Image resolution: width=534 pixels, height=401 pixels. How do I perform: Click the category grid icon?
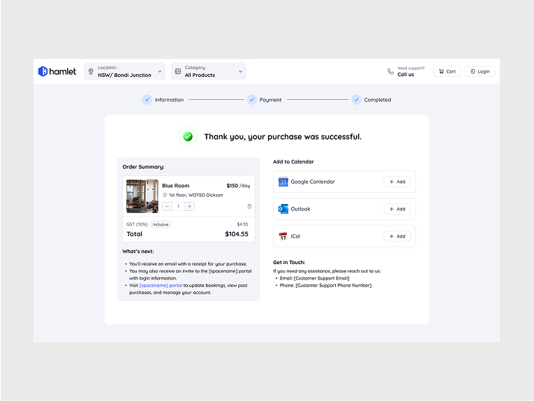(178, 71)
